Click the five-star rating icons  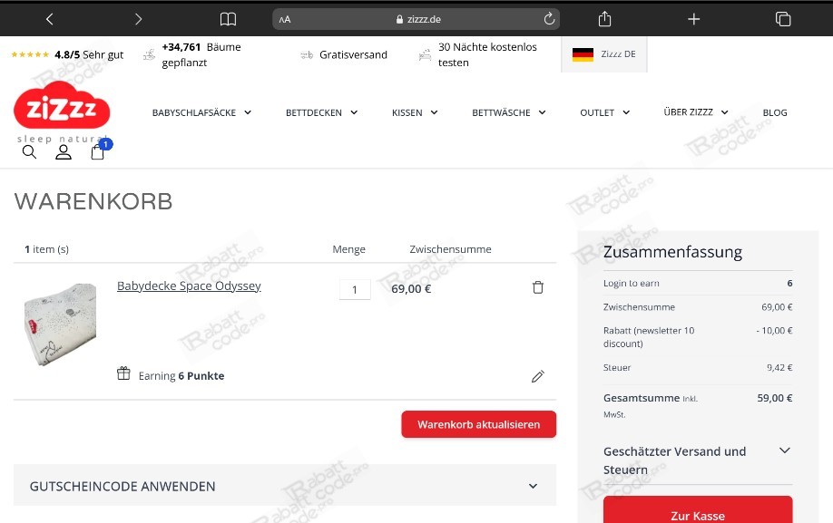(30, 54)
